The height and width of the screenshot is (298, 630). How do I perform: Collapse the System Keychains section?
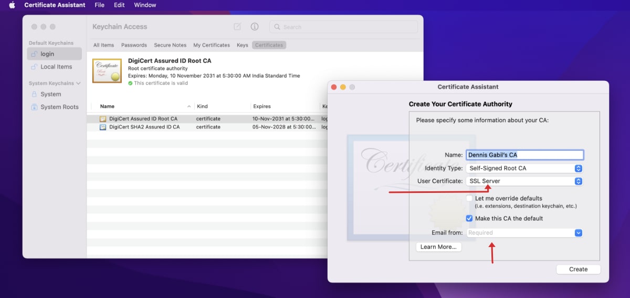(79, 83)
